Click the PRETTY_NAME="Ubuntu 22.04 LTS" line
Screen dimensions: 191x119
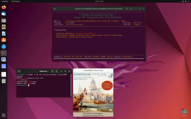pos(30,78)
